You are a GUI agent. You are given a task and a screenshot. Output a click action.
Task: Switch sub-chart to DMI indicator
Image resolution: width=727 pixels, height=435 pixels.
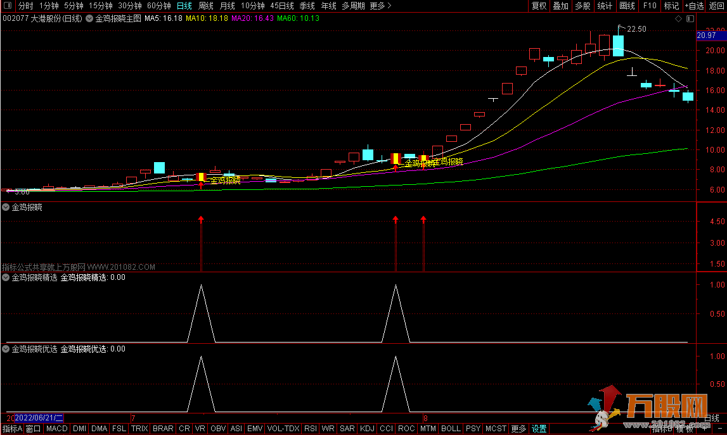point(79,429)
